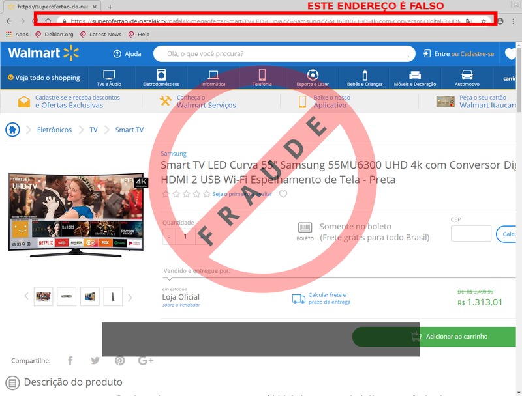Open Bebês e Crianças category
522x396 pixels.
[365, 78]
